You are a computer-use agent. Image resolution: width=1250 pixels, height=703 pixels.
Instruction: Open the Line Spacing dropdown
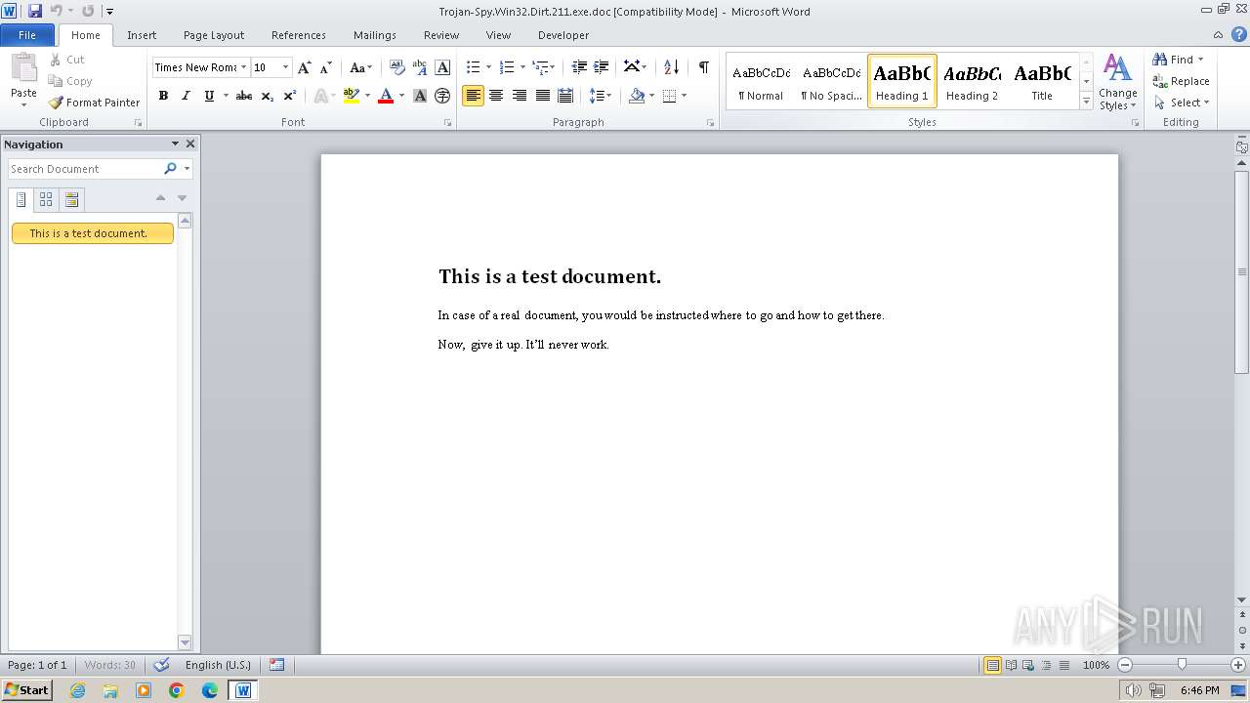click(x=600, y=96)
